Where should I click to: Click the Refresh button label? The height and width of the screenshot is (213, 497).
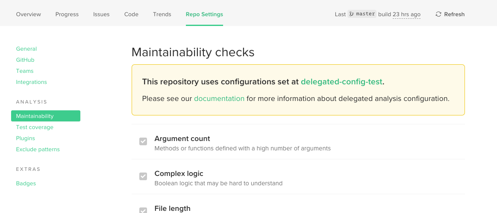tap(454, 14)
